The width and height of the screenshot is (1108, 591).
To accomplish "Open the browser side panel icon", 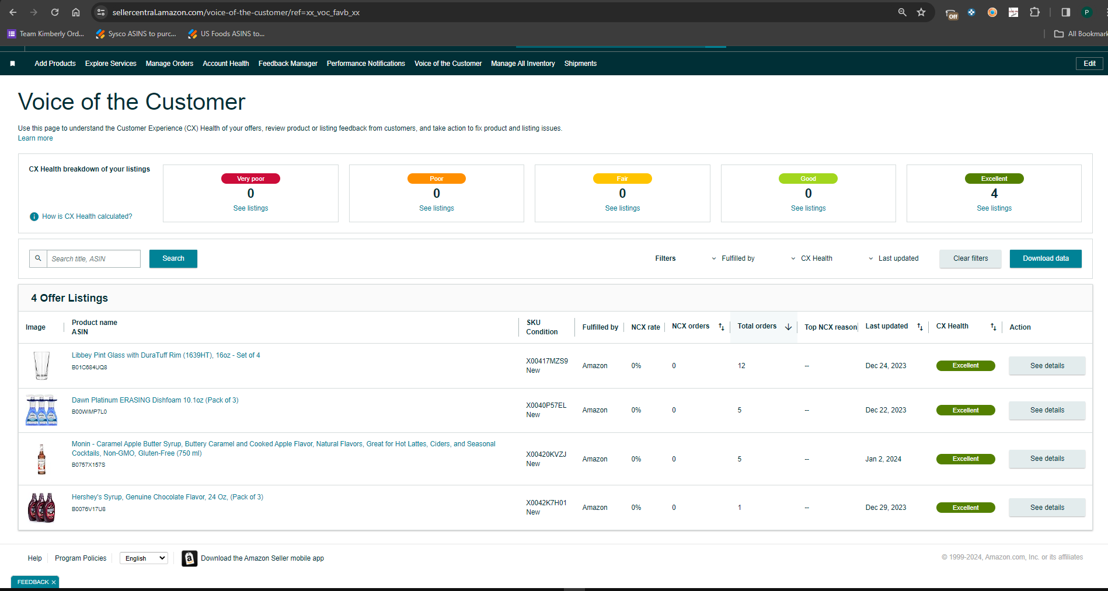I will point(1066,12).
